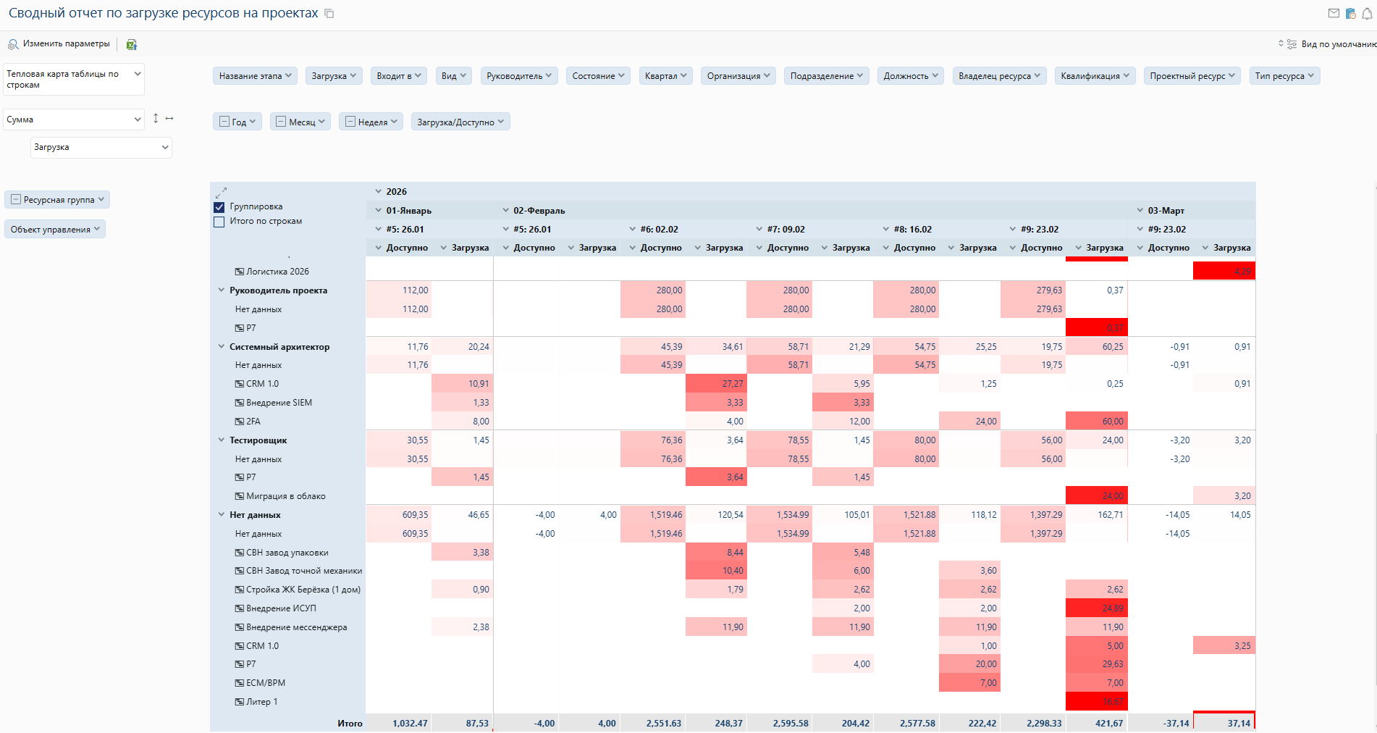Collapse the Системный архитектор row group
Image resolution: width=1377 pixels, height=733 pixels.
222,347
